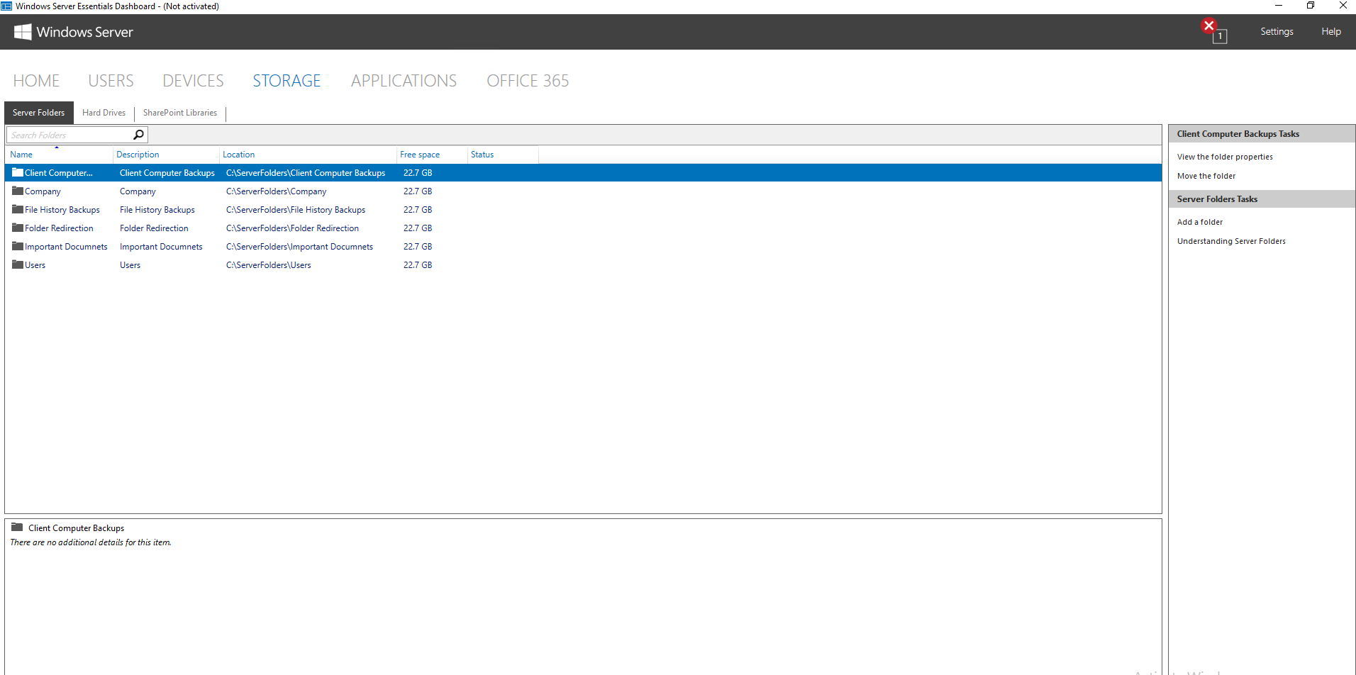
Task: Open the USERS section
Action: coord(111,81)
